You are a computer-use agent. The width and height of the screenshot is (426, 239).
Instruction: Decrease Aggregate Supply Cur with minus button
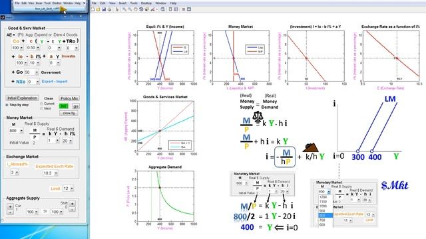11,212
